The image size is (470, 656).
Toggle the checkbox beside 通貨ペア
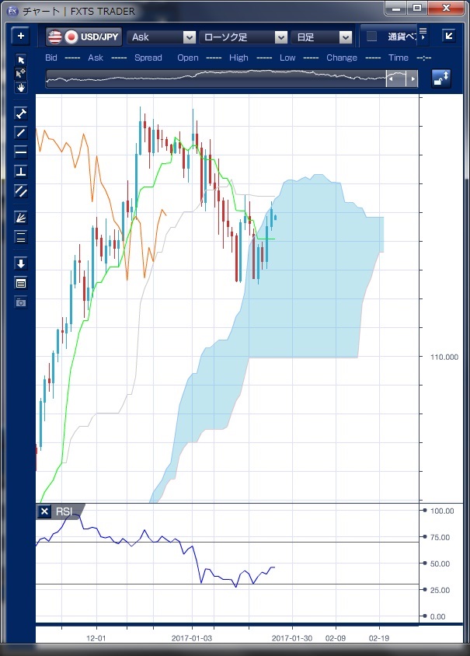point(371,37)
